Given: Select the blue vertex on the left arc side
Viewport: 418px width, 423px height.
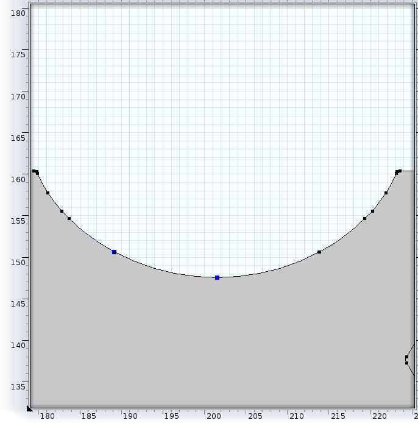Looking at the screenshot, I should (x=114, y=252).
